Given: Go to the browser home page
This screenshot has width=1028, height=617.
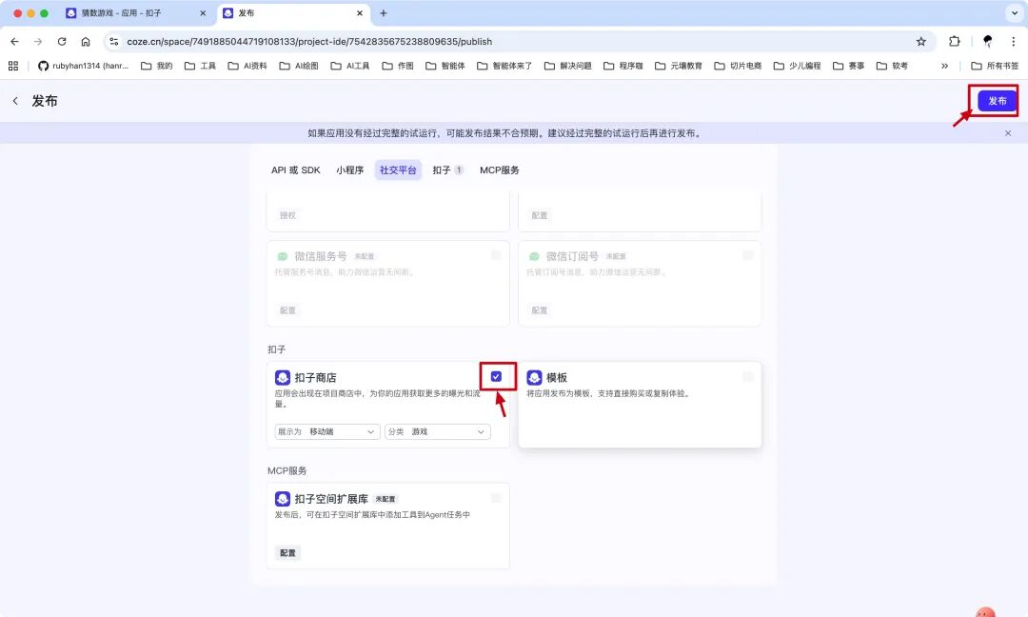Looking at the screenshot, I should [x=86, y=41].
